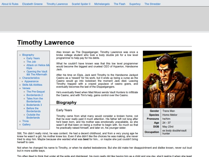Select the Gender value Trans Man
Image resolution: width=209 pixels, height=157 pixels.
[x=169, y=111]
